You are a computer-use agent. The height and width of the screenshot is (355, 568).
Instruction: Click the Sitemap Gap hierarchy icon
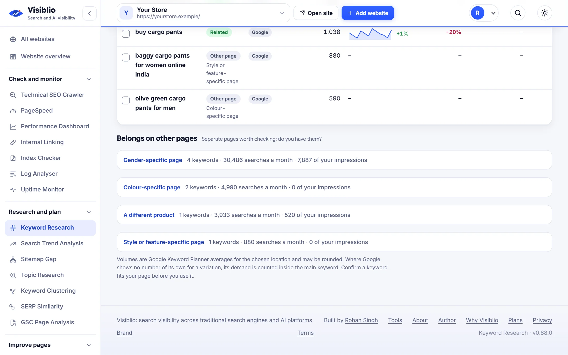tap(13, 259)
